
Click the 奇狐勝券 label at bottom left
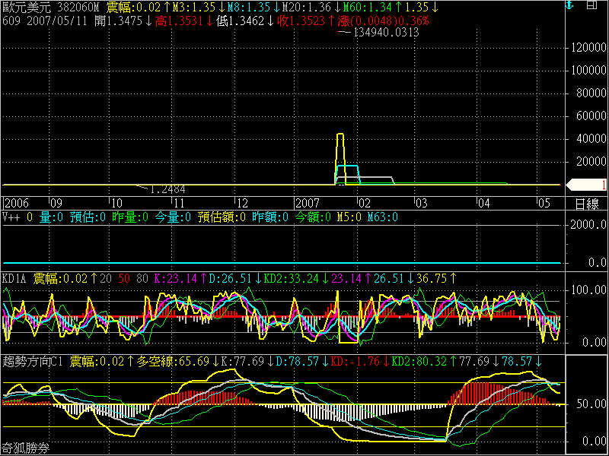[x=25, y=448]
